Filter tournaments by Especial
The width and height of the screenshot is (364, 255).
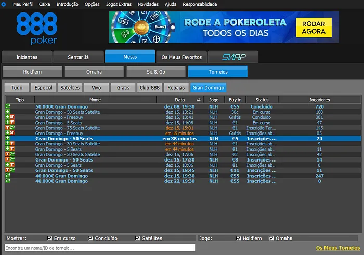tap(43, 88)
